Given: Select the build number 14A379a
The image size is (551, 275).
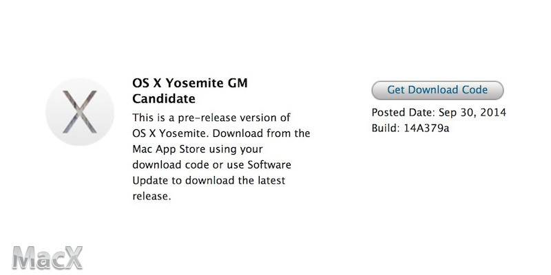Looking at the screenshot, I should coord(426,128).
